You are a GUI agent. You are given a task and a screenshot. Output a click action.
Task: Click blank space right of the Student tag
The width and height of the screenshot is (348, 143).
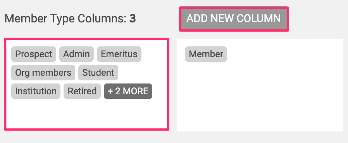[x=142, y=73]
